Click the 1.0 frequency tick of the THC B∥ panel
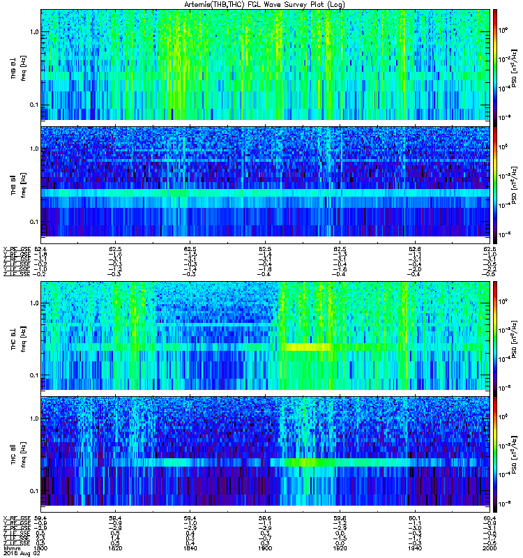The height and width of the screenshot is (558, 523). click(34, 418)
